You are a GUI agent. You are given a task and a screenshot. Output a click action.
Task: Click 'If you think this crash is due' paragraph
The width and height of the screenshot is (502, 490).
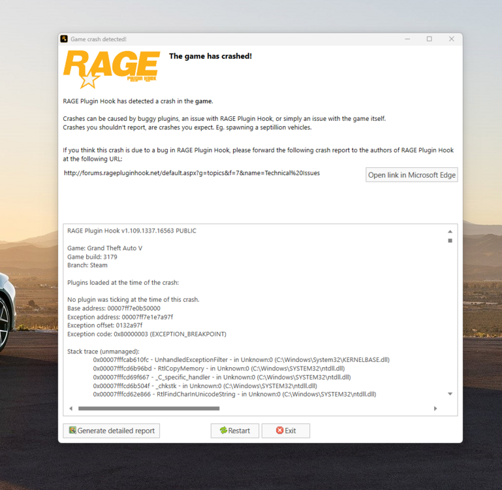point(258,154)
